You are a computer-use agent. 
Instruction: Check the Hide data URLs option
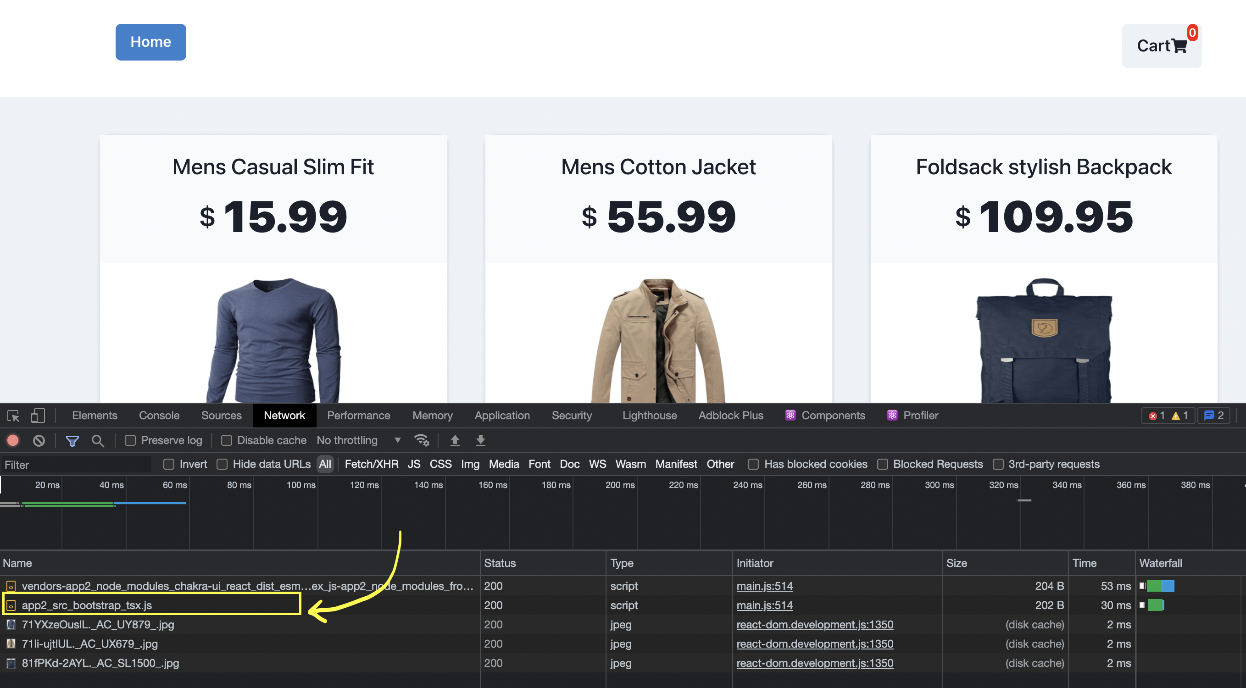222,464
